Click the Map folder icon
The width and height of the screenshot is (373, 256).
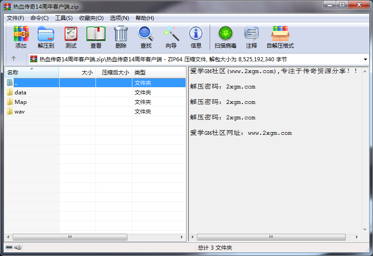pos(10,102)
